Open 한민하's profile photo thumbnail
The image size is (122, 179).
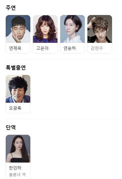point(18,149)
